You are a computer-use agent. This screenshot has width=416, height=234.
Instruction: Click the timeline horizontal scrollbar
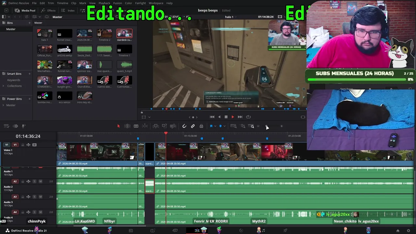tap(110, 226)
